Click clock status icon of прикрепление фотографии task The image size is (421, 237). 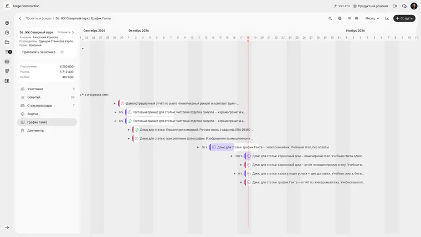(136, 138)
